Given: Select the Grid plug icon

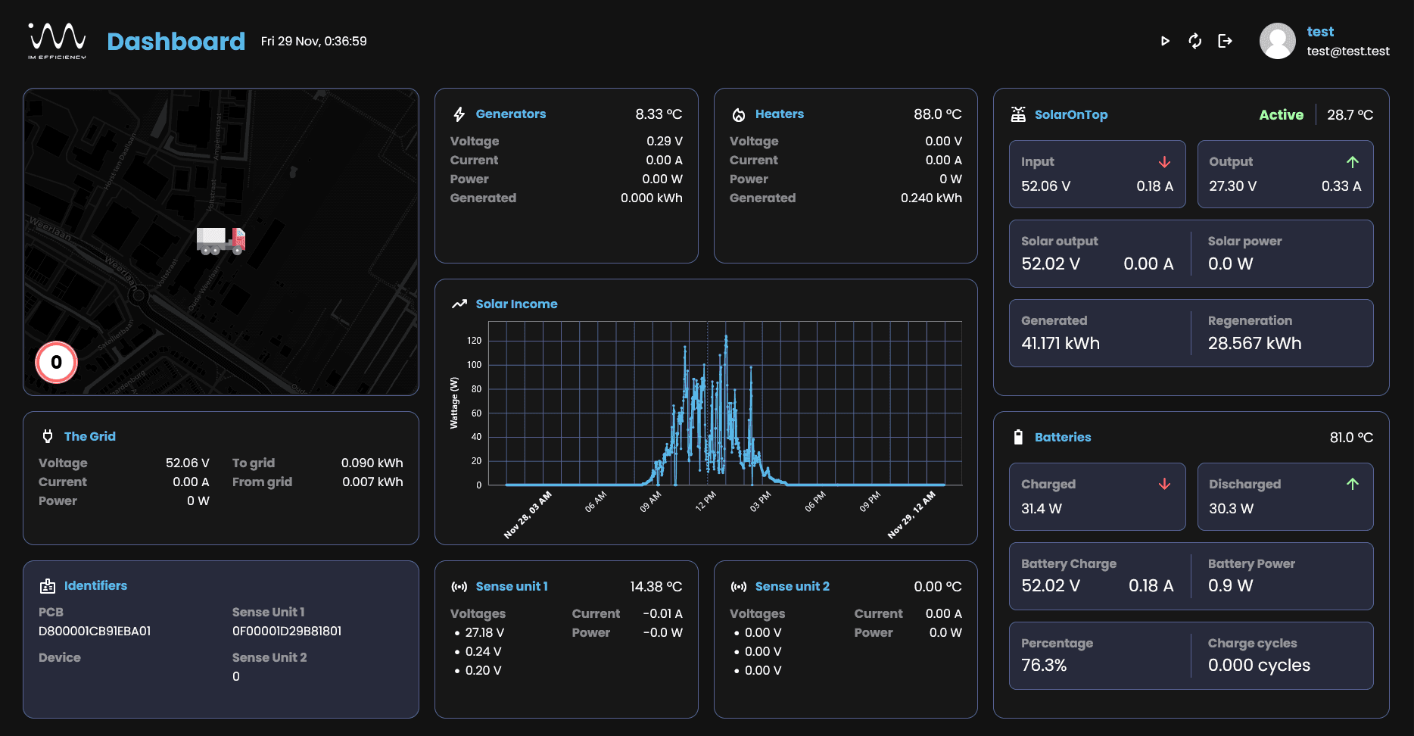Looking at the screenshot, I should tap(48, 436).
